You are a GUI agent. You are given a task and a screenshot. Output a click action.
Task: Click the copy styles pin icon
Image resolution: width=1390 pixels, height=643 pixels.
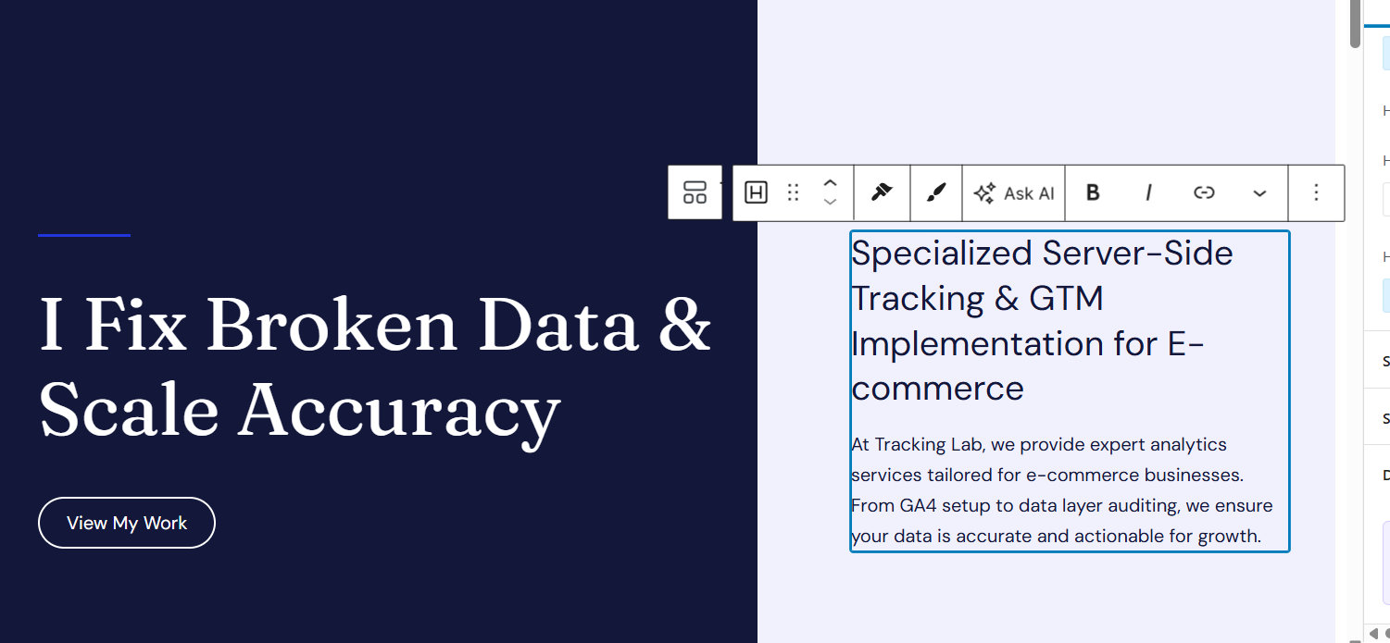point(882,192)
